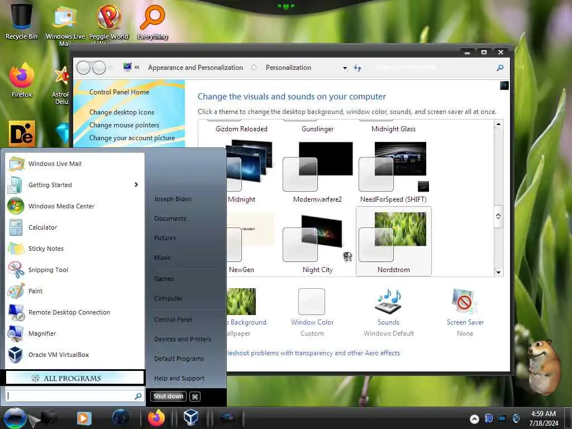The height and width of the screenshot is (429, 572).
Task: Click the help icon in Personalization window
Action: click(x=504, y=85)
